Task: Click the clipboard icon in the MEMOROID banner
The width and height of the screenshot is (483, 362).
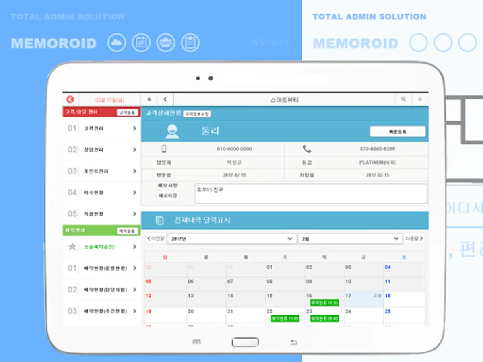Action: click(x=190, y=43)
